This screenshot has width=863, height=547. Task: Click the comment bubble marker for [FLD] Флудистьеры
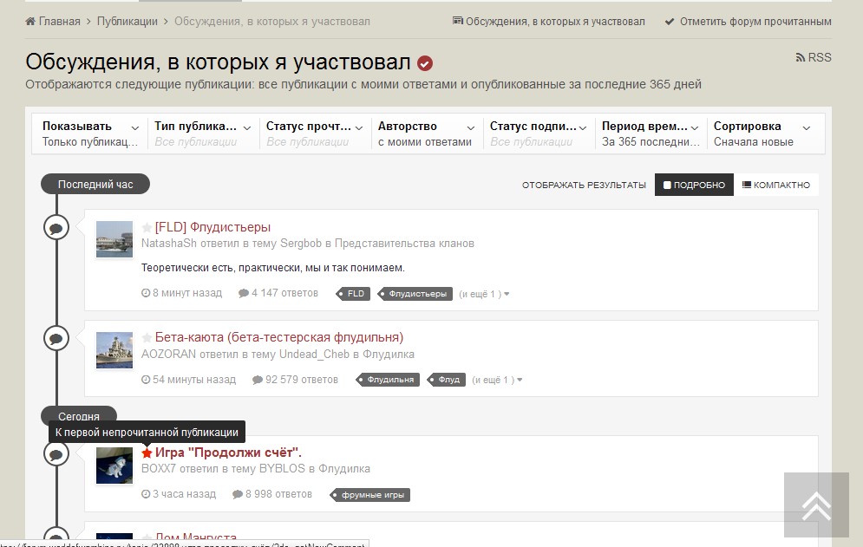56,227
